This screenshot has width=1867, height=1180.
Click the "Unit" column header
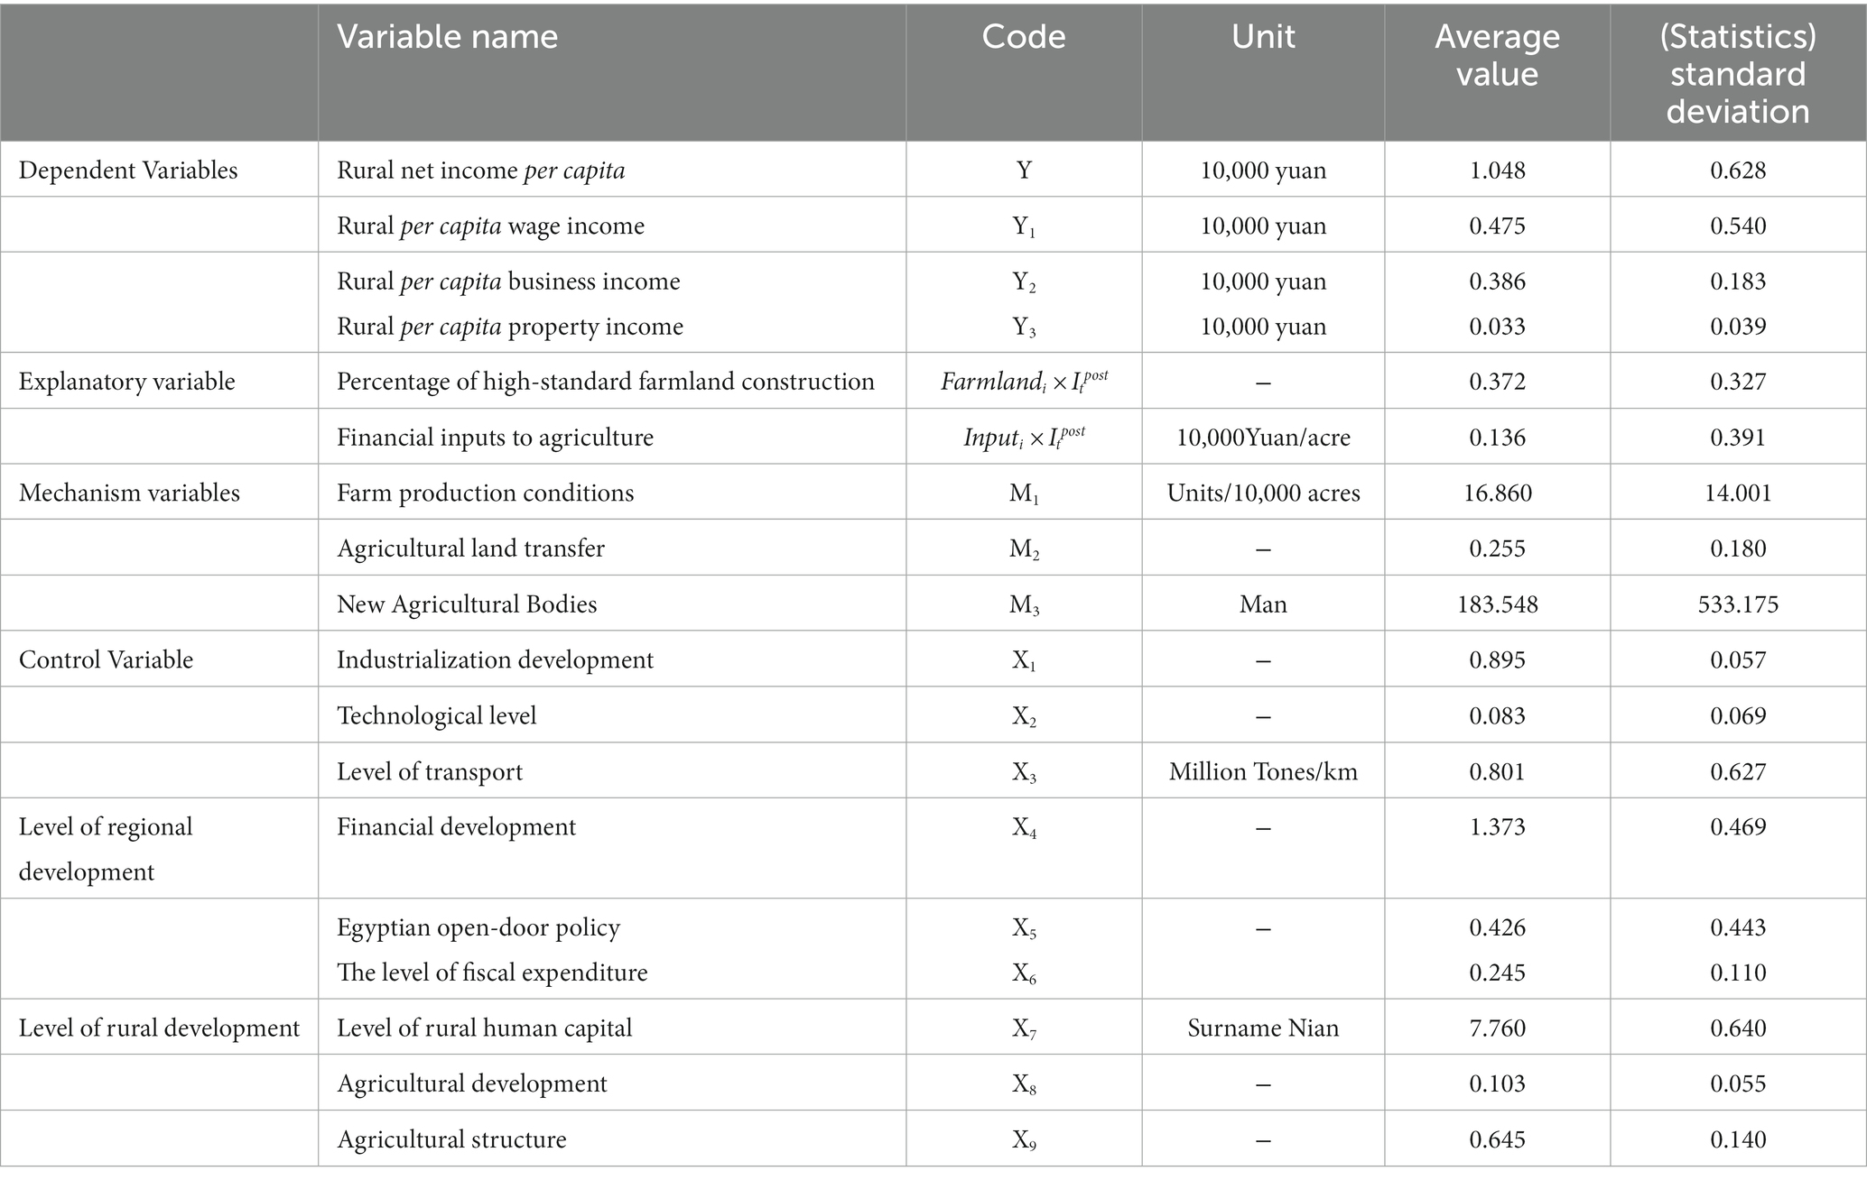click(1263, 37)
